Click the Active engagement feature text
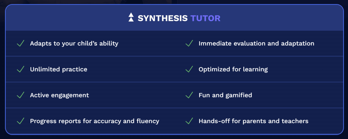348x139 pixels. pyautogui.click(x=59, y=95)
